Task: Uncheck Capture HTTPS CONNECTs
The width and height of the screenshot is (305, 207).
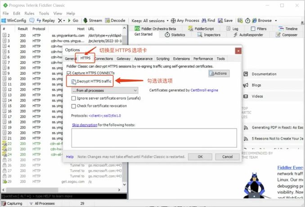Action: coord(69,73)
